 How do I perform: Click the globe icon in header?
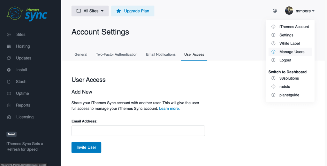tap(275, 11)
